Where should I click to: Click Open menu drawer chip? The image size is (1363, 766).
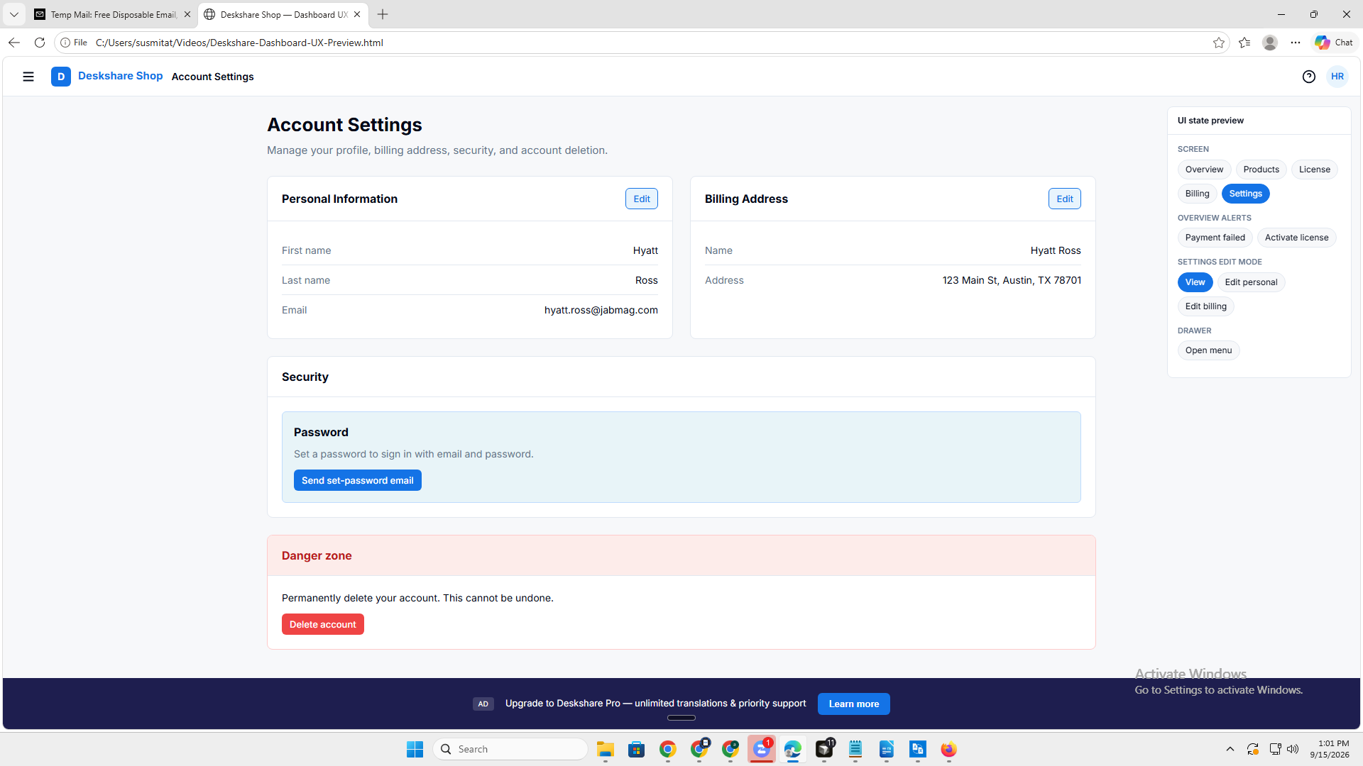tap(1208, 350)
